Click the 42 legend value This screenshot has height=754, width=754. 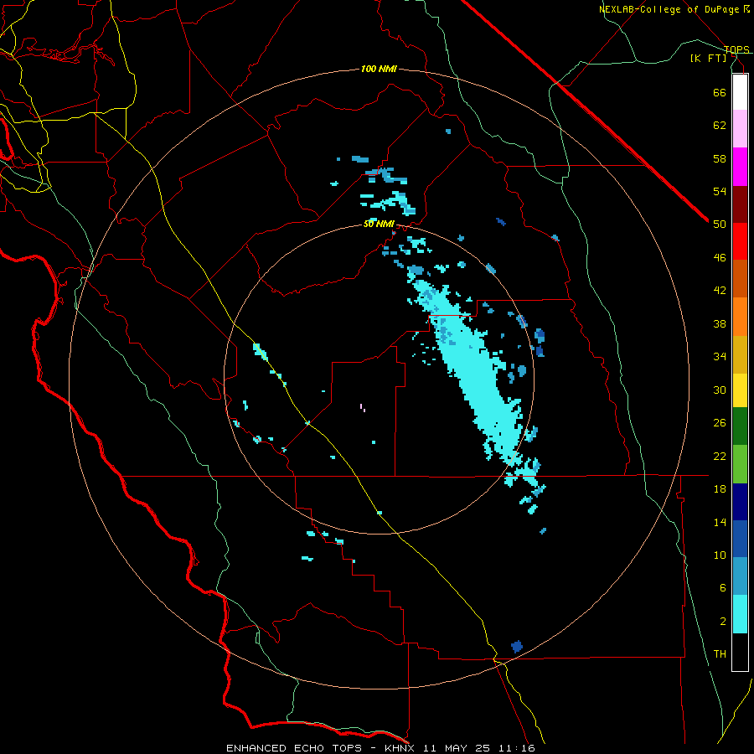(720, 291)
